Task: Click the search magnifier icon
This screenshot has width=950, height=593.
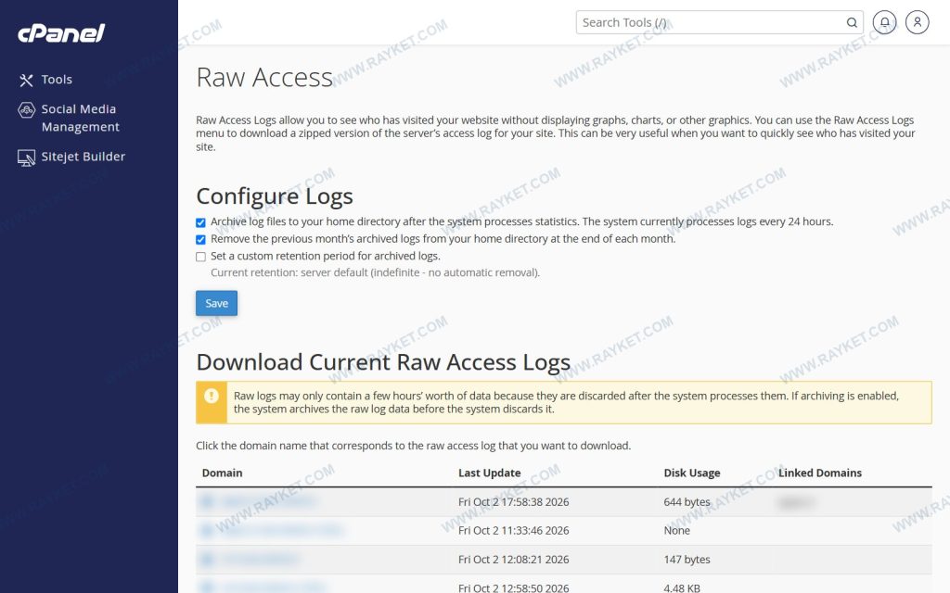Action: pos(852,22)
